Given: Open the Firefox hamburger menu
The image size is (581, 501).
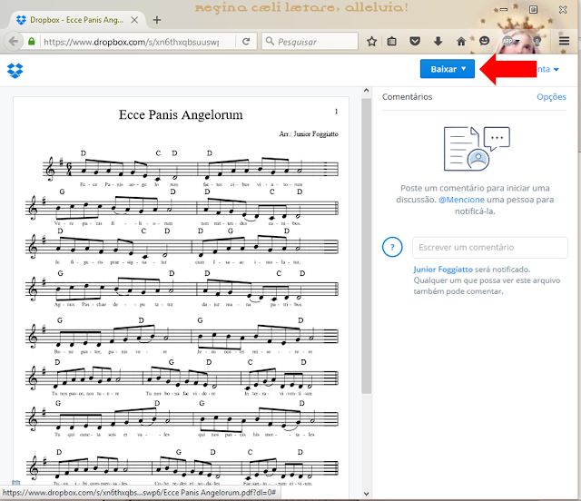Looking at the screenshot, I should 564,41.
